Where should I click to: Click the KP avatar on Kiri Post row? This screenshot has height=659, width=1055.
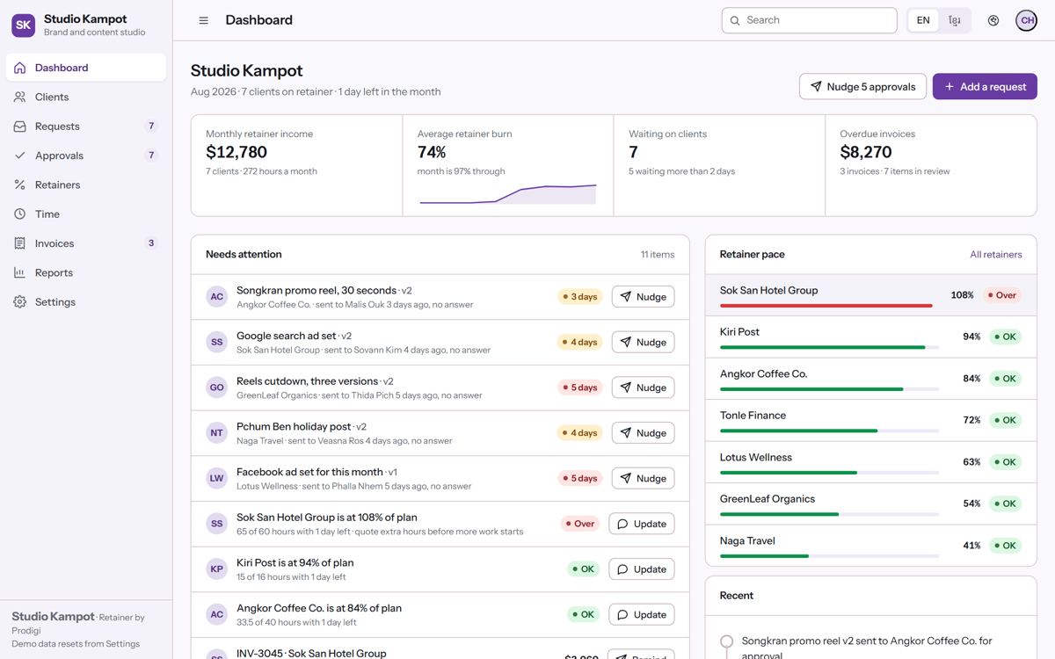click(216, 568)
